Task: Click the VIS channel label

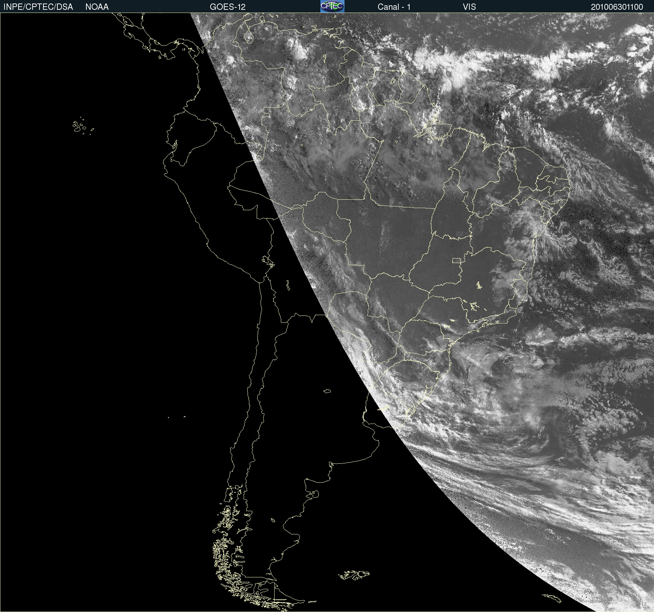Action: (469, 7)
